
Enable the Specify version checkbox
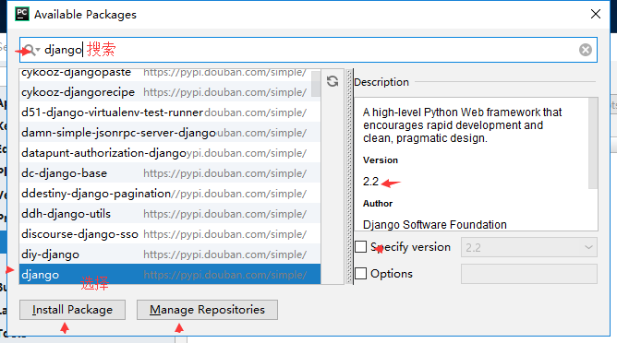point(361,247)
